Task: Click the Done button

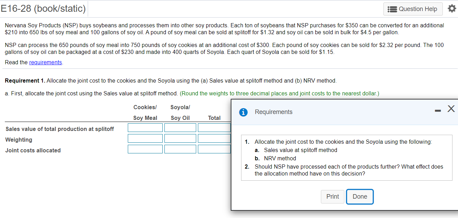Action: tap(360, 196)
